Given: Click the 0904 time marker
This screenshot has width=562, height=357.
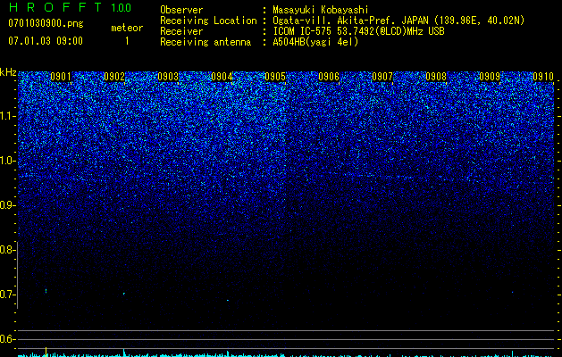Looking at the screenshot, I should click(222, 77).
